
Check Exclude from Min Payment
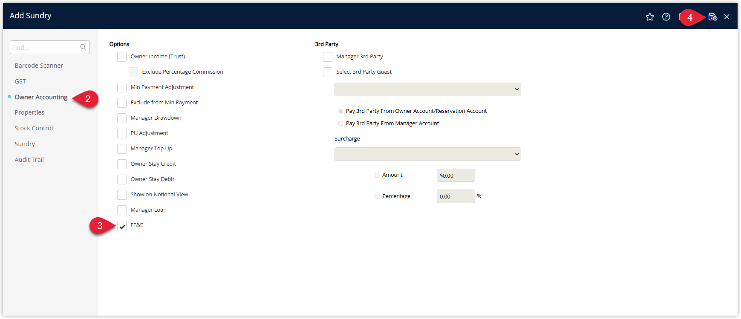(x=122, y=103)
